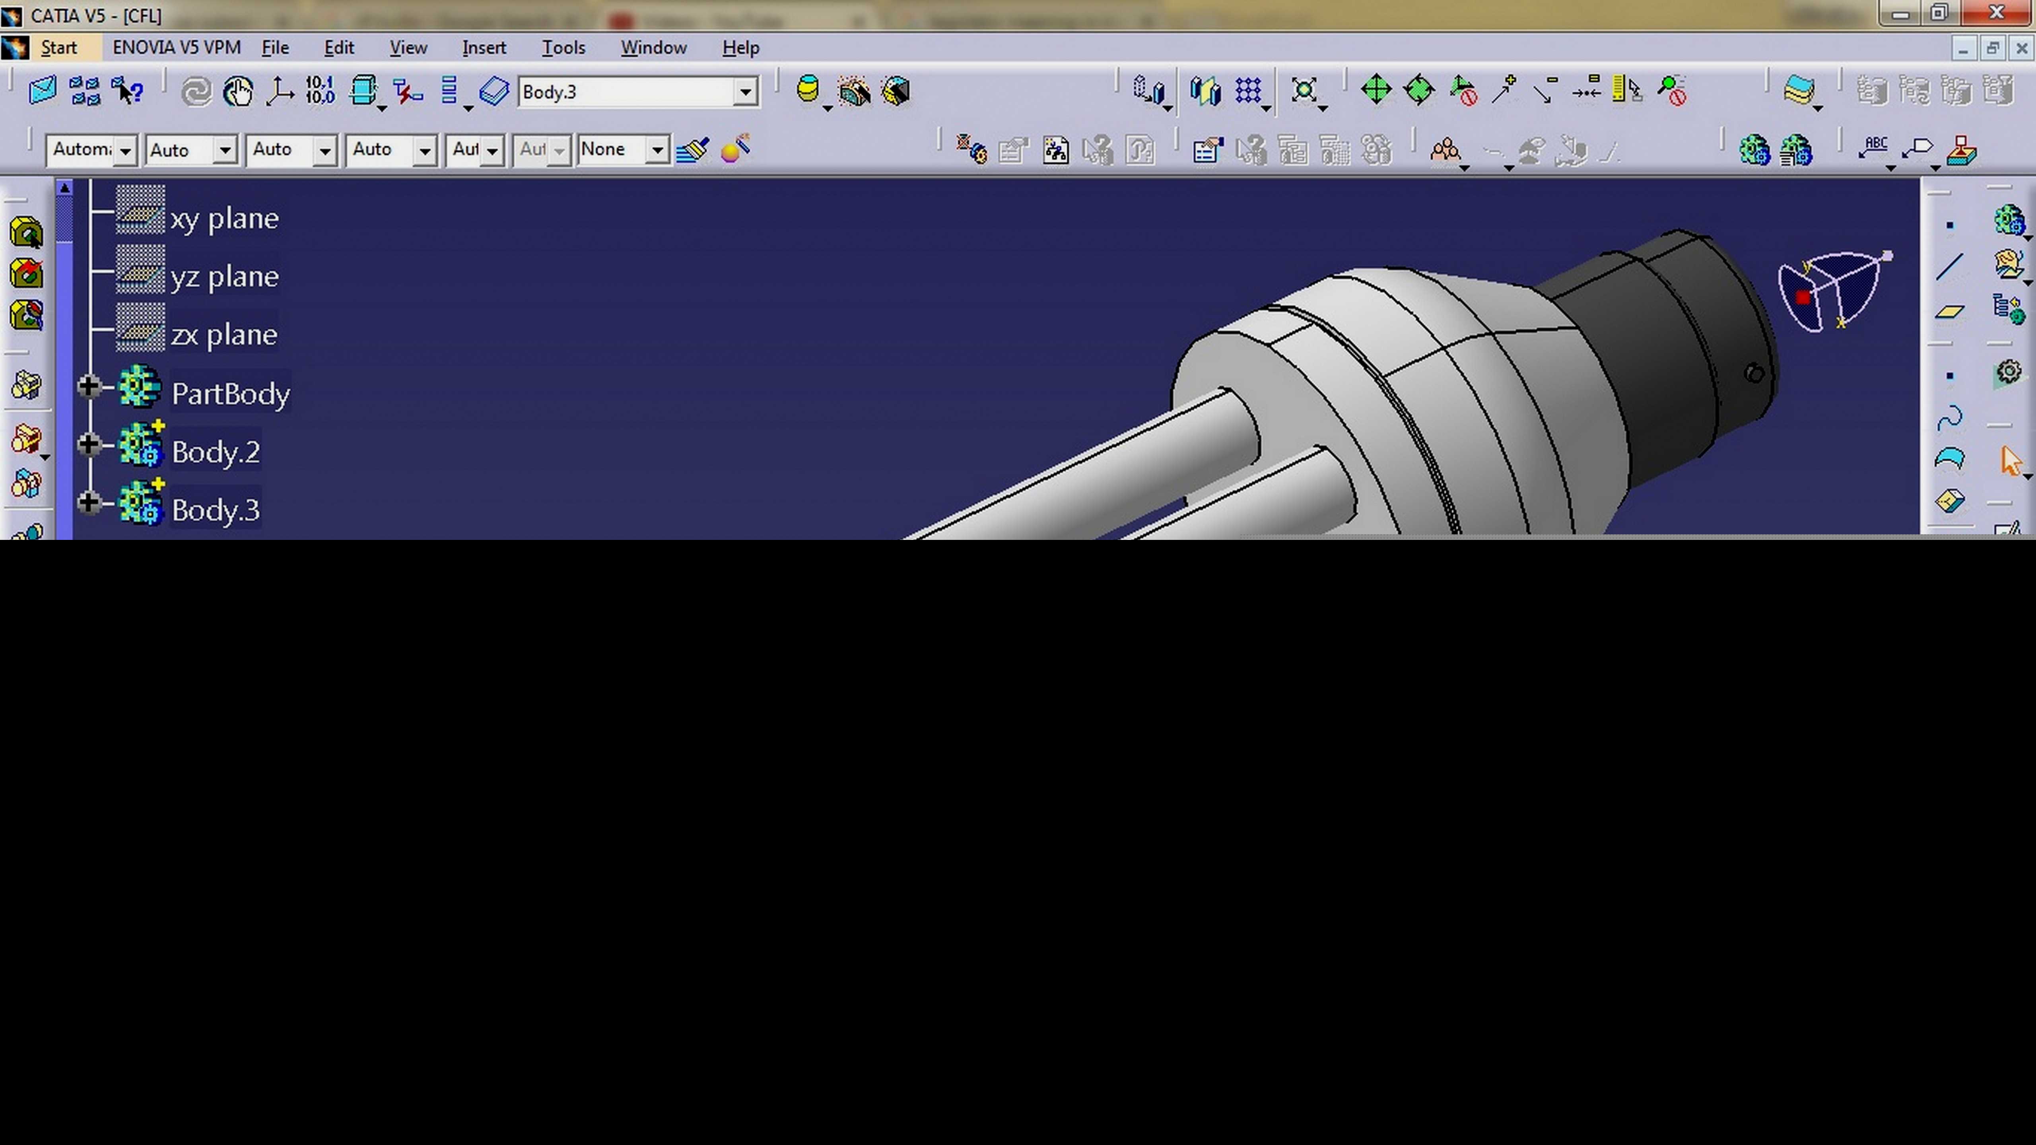
Task: Click the point icon above the Line tool
Action: coord(1950,225)
